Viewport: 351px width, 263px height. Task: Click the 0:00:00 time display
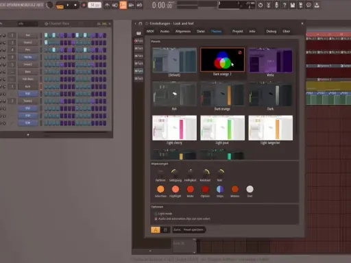[x=162, y=5]
